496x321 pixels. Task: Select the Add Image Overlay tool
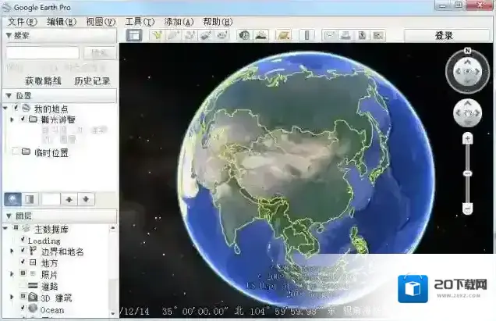[206, 35]
